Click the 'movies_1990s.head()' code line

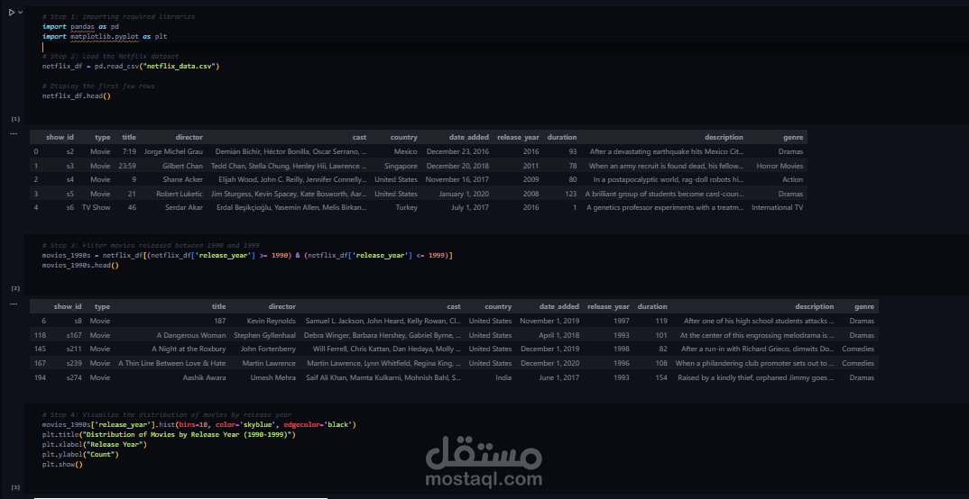(80, 265)
